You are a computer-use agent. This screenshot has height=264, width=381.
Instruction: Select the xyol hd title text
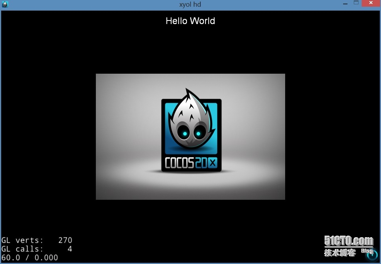point(190,4)
